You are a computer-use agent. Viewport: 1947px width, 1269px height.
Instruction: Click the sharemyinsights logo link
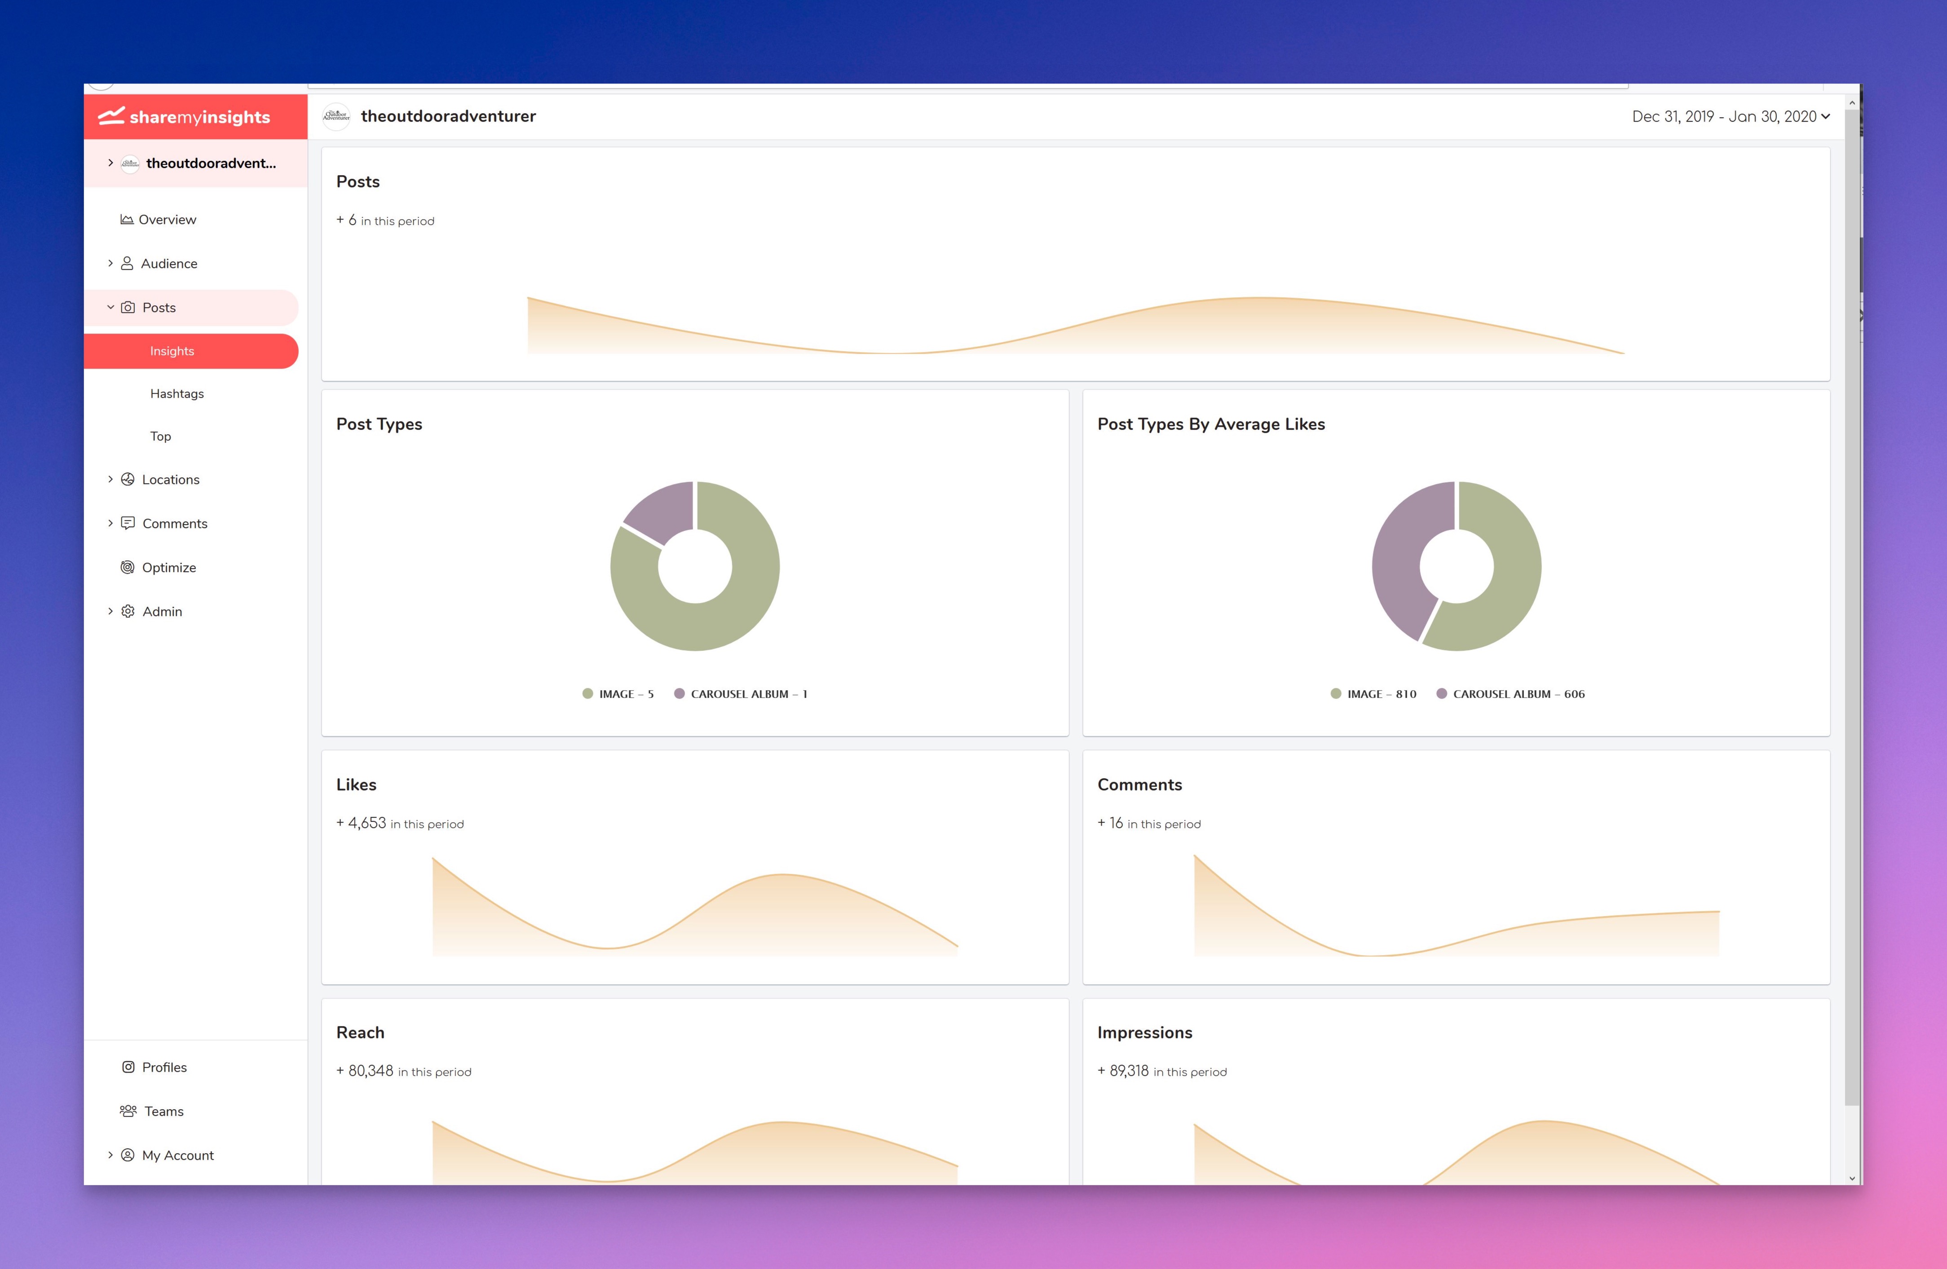pos(185,117)
